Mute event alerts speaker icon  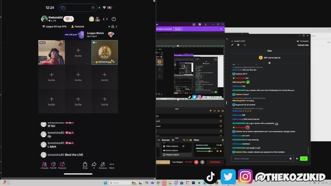[x=223, y=111]
